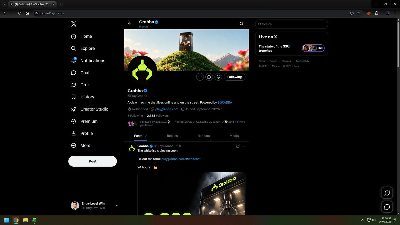This screenshot has height=225, width=400.
Task: Open the 12h post timestamp
Action: click(x=178, y=146)
